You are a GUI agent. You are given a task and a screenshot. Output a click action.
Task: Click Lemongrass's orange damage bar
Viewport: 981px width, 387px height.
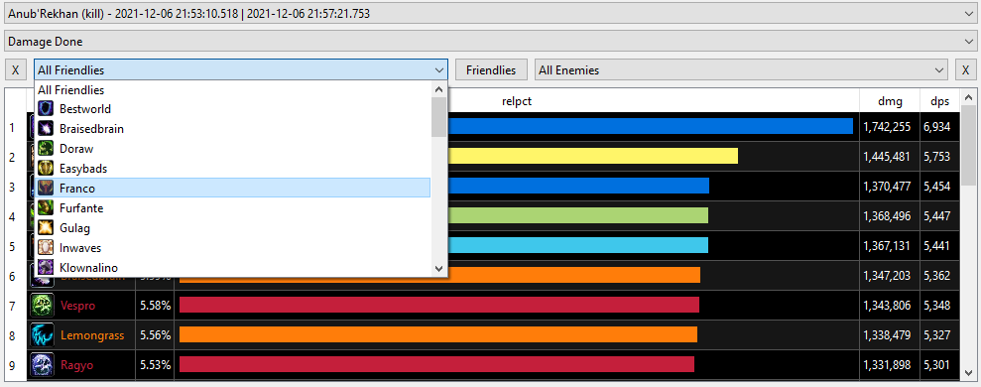pyautogui.click(x=438, y=334)
